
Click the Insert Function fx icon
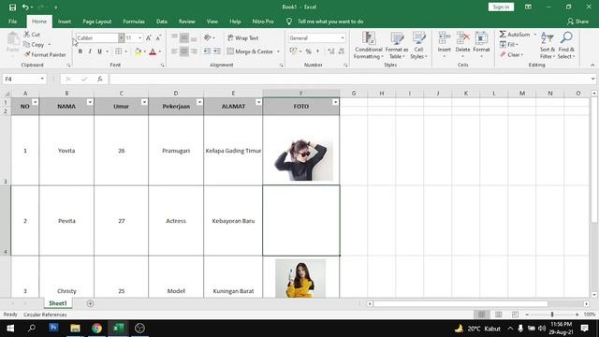[x=100, y=79]
